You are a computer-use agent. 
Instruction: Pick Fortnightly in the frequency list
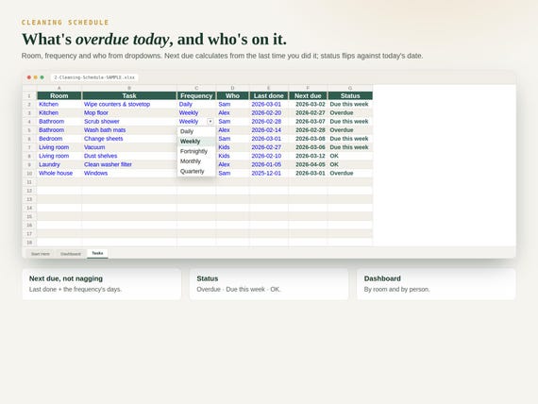pos(196,151)
